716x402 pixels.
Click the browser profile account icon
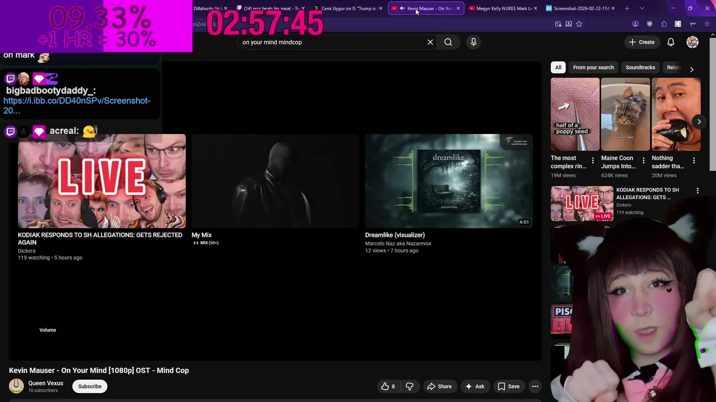(x=635, y=24)
